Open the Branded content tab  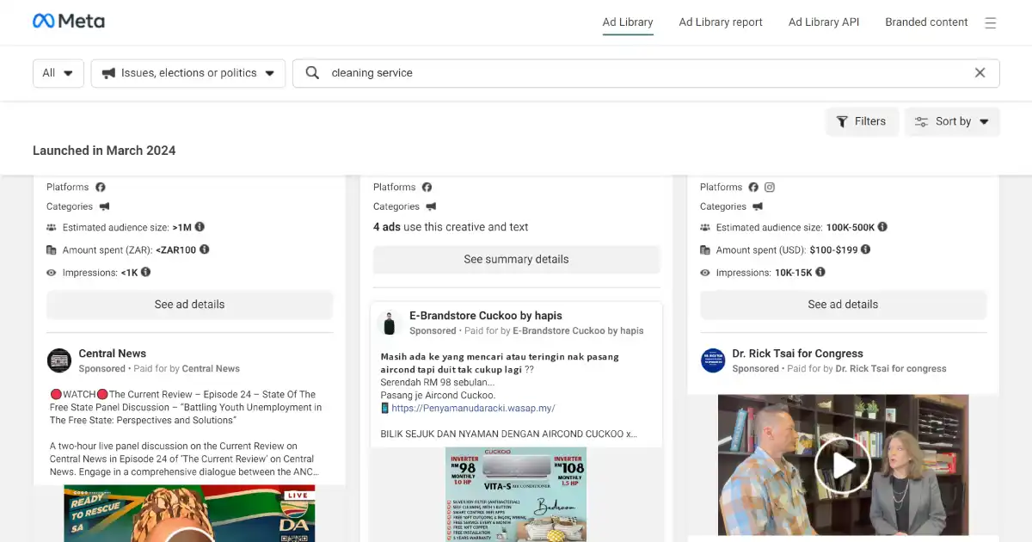coord(926,22)
